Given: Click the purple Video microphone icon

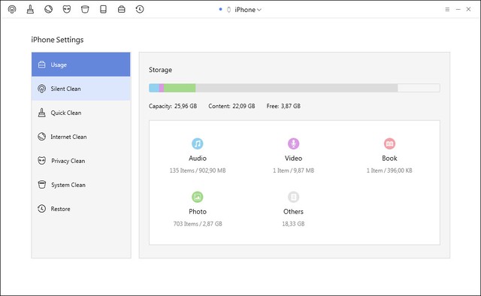Looking at the screenshot, I should pos(294,143).
